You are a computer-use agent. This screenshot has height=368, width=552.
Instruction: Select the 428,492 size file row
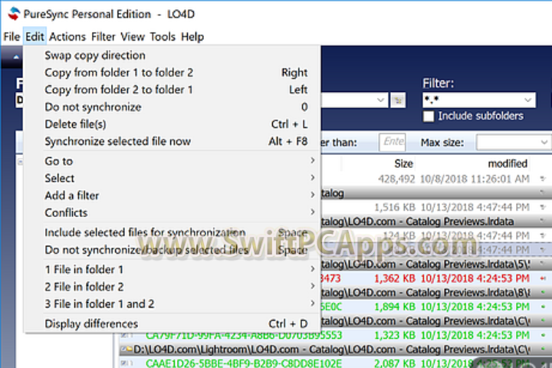435,179
